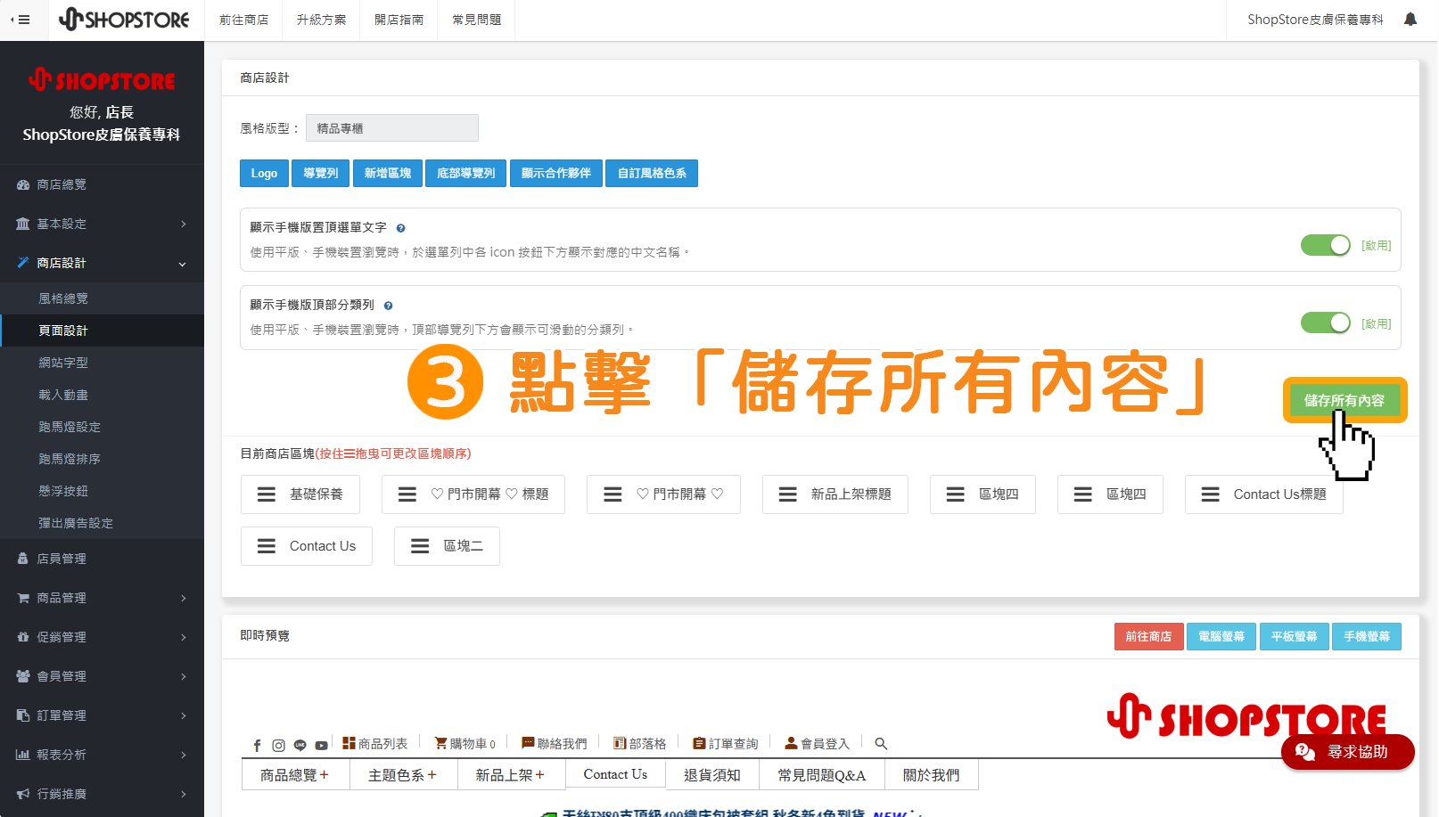Click 部落格 in the preview header
The image size is (1439, 817).
[640, 744]
